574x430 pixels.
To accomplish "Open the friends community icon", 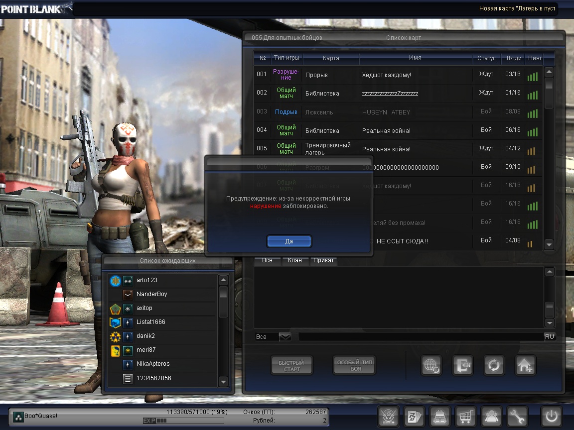I will click(x=491, y=416).
